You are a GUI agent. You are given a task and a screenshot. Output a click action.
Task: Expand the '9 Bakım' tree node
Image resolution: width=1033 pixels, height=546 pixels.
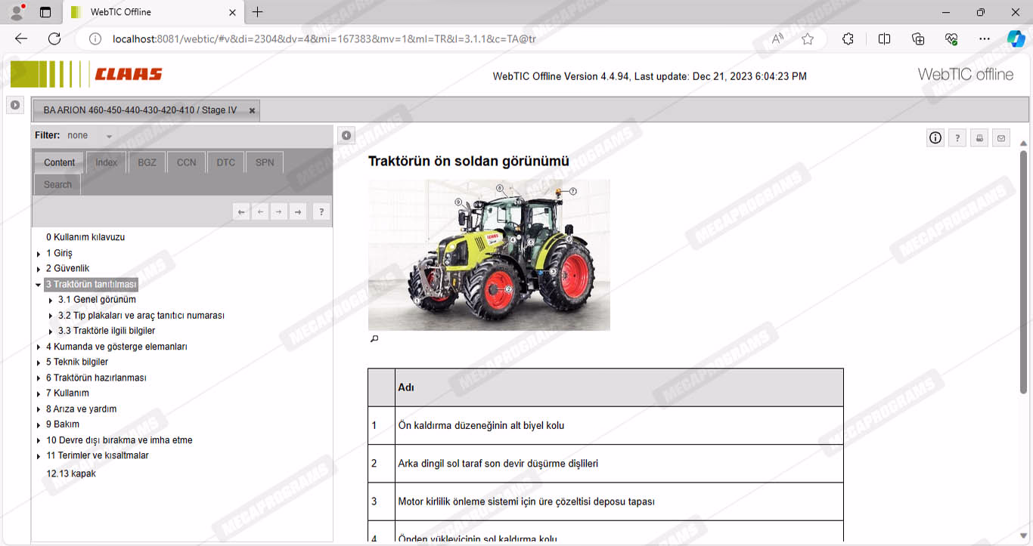(39, 424)
